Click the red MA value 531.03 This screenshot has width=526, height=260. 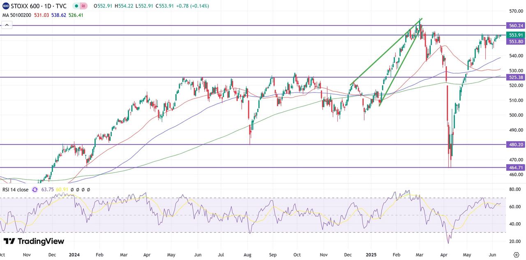point(42,15)
